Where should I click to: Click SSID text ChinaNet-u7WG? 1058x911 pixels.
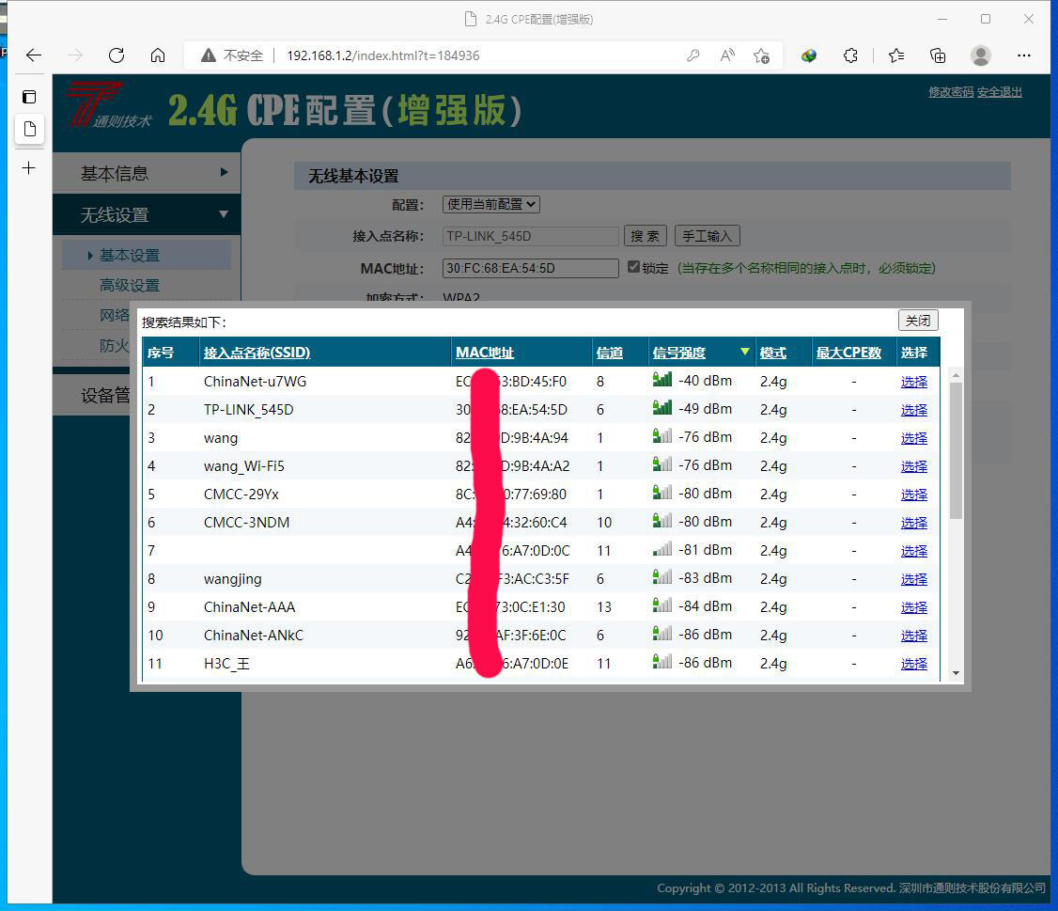coord(255,382)
